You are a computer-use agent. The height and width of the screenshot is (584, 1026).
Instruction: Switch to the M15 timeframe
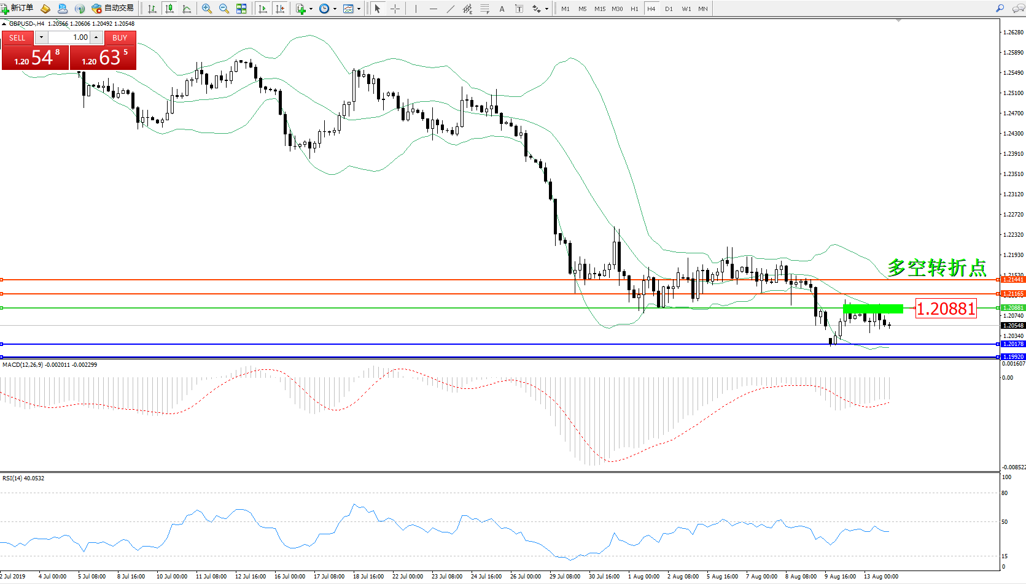600,9
